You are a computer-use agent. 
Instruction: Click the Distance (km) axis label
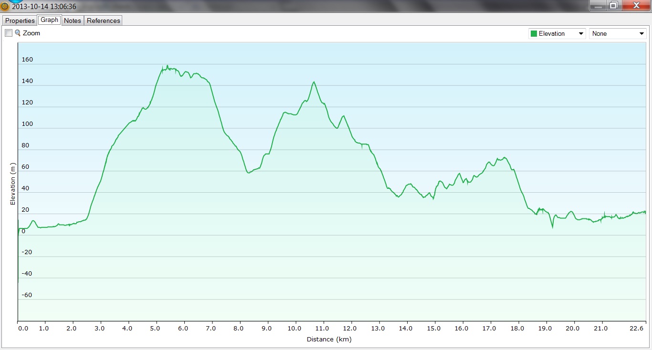(329, 339)
